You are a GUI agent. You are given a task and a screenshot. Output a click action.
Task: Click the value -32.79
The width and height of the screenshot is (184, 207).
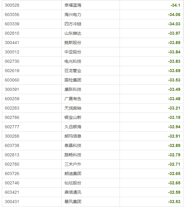(x=174, y=155)
